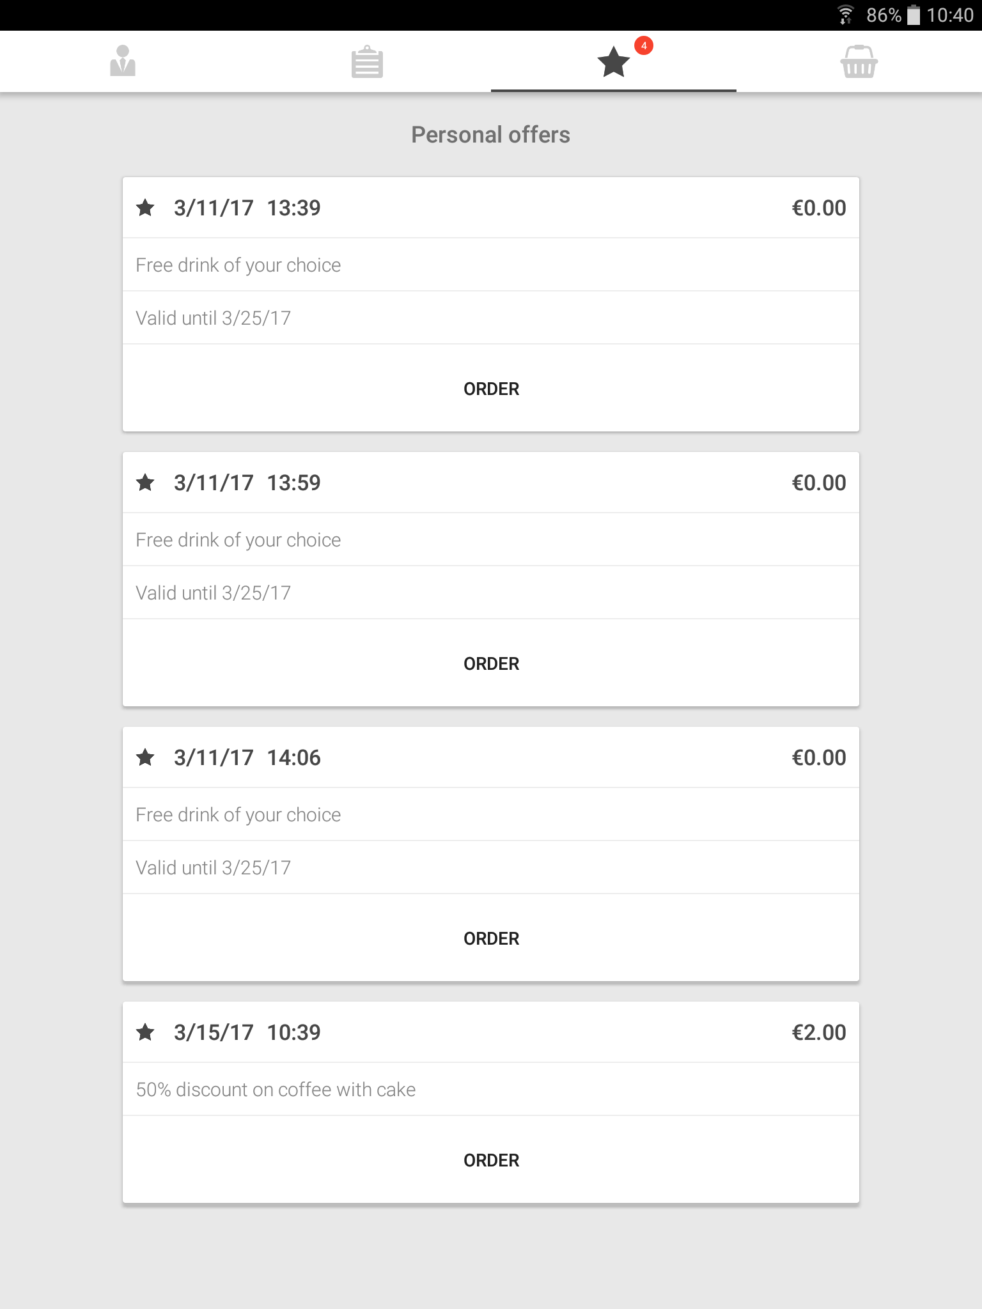
Task: Select the 3/11/17 13:39 offer header
Action: (247, 208)
